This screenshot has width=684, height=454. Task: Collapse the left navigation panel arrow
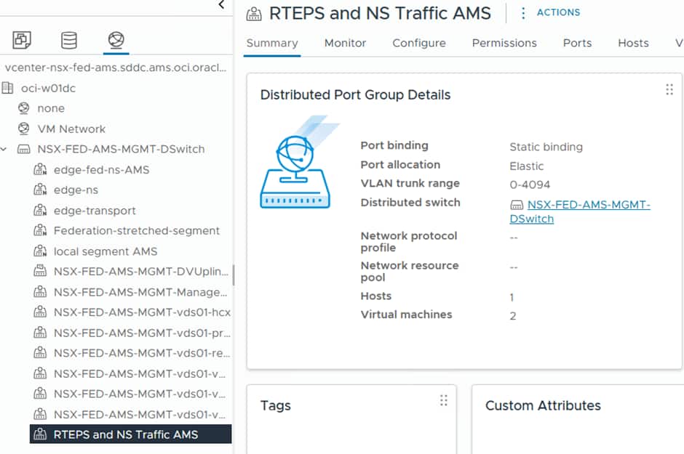click(x=222, y=5)
